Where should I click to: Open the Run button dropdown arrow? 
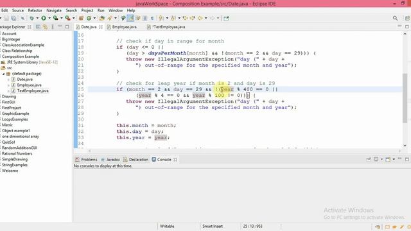[x=49, y=18]
